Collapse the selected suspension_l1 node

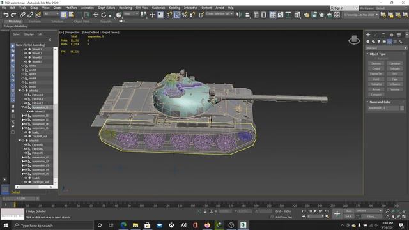pyautogui.click(x=22, y=107)
